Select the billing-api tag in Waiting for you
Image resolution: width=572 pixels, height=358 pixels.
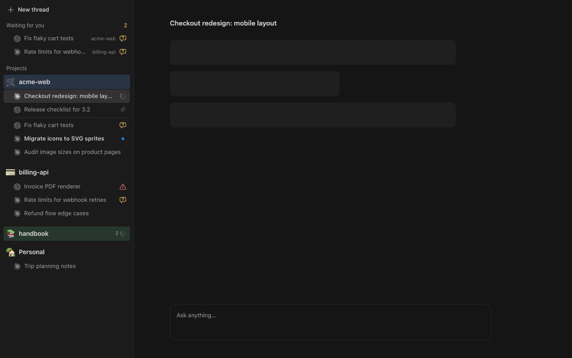click(104, 52)
